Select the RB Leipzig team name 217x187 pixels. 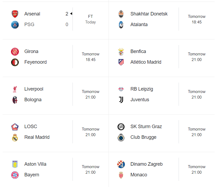click(x=142, y=89)
